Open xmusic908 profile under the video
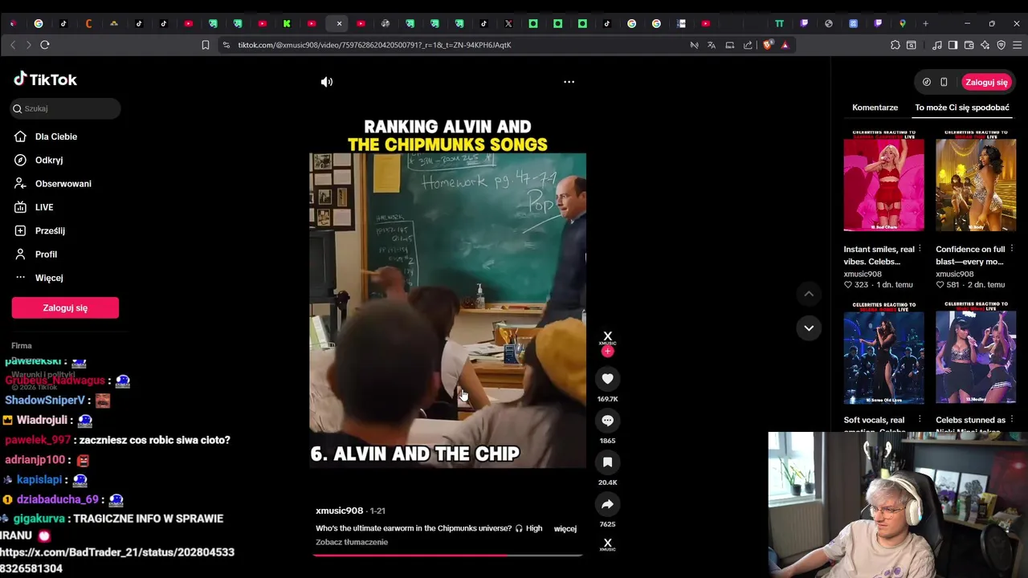 coord(339,511)
